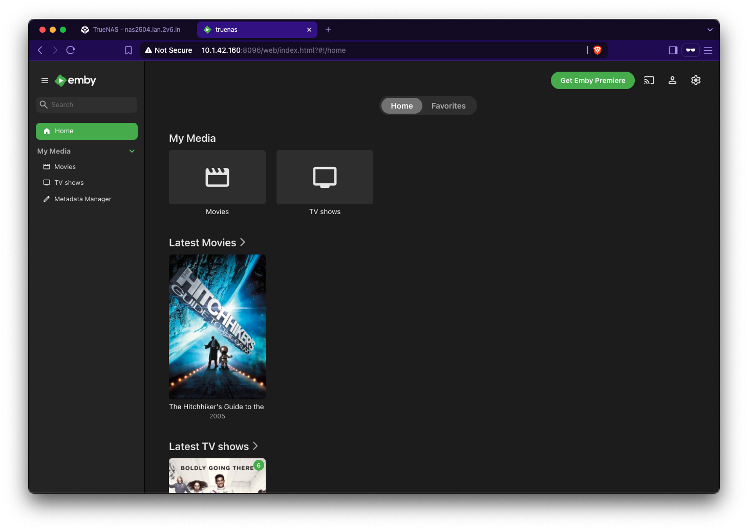Viewport: 748px width, 531px height.
Task: Open the Brave Shields icon
Action: pyautogui.click(x=597, y=50)
